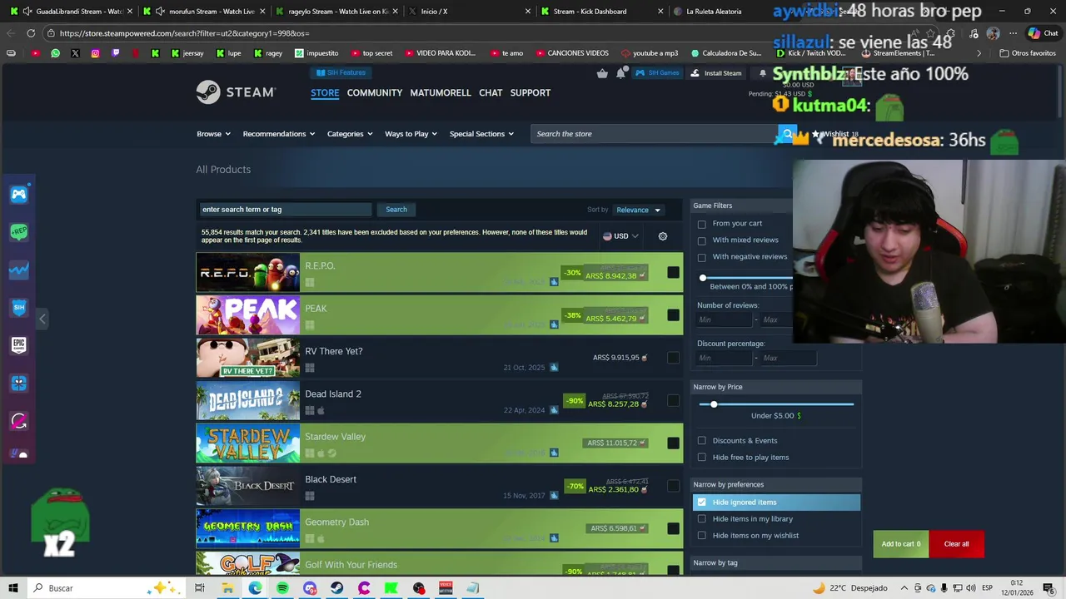Open the gift basket icon beside the bell
Screen dimensions: 1066x599
point(602,73)
